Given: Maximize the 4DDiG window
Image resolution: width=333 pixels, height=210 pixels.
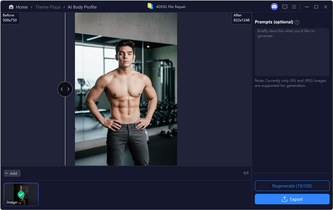Looking at the screenshot, I should 316,7.
